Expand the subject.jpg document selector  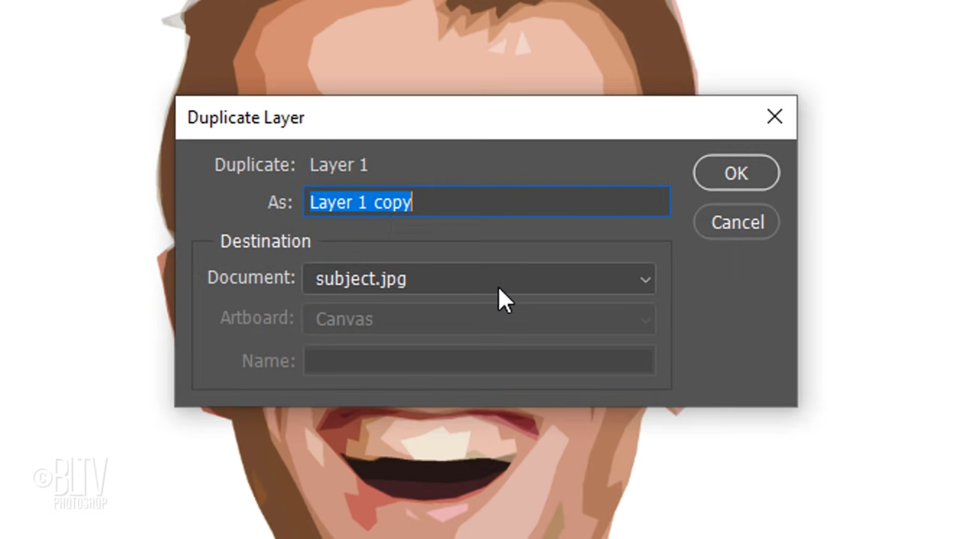(x=479, y=278)
